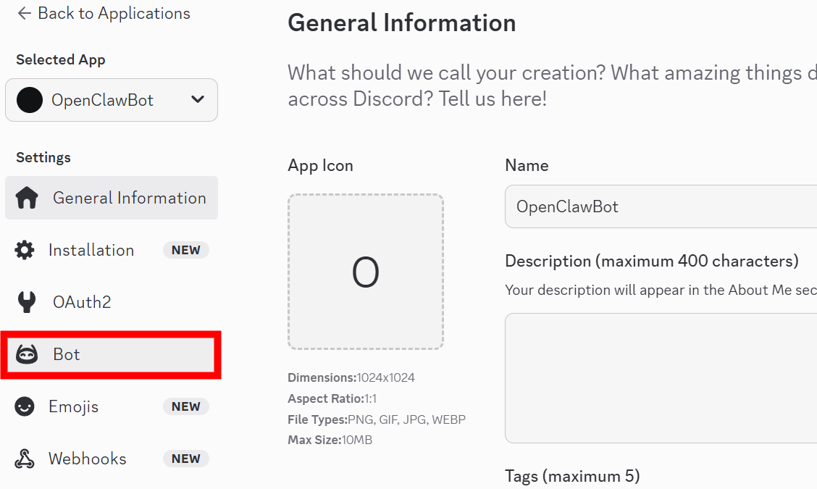This screenshot has width=817, height=489.
Task: Click the black OpenClawBot app avatar circle
Action: coord(30,100)
